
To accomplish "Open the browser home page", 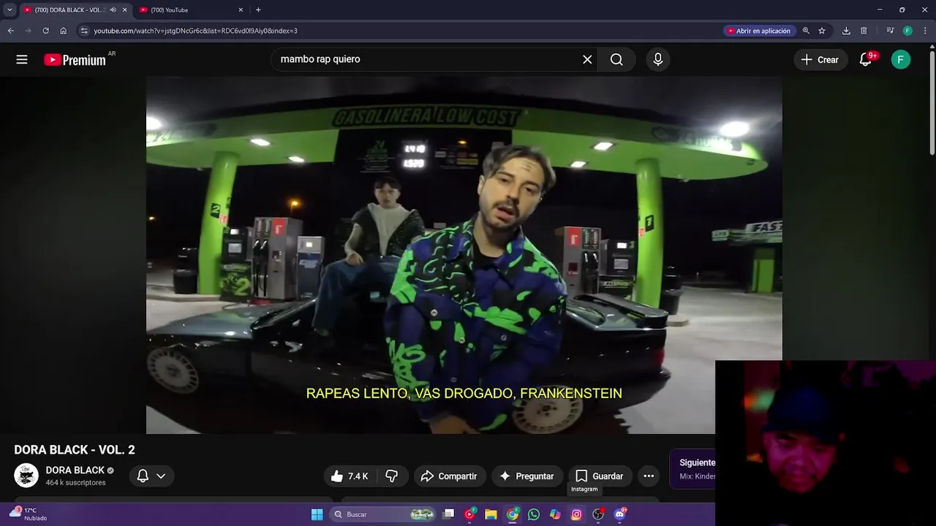I will (x=64, y=31).
